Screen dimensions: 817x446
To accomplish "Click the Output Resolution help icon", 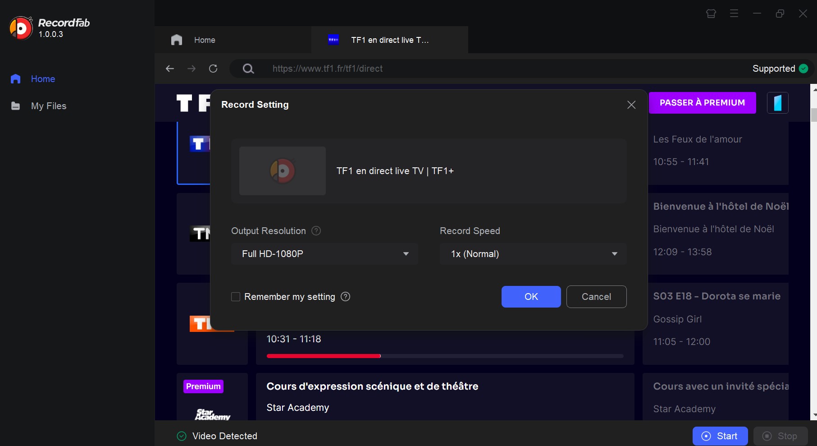I will [x=316, y=231].
